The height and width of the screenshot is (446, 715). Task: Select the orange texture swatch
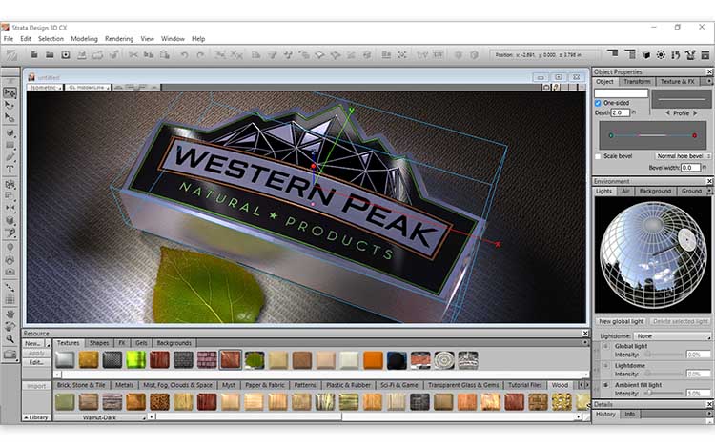(373, 360)
